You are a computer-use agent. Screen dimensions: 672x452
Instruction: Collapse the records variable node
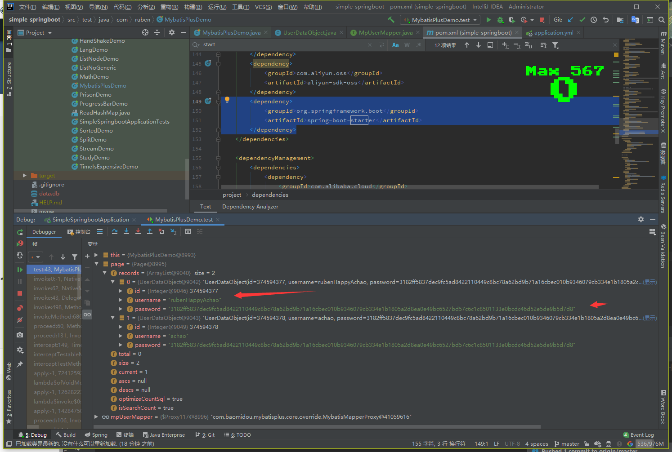pyautogui.click(x=105, y=273)
